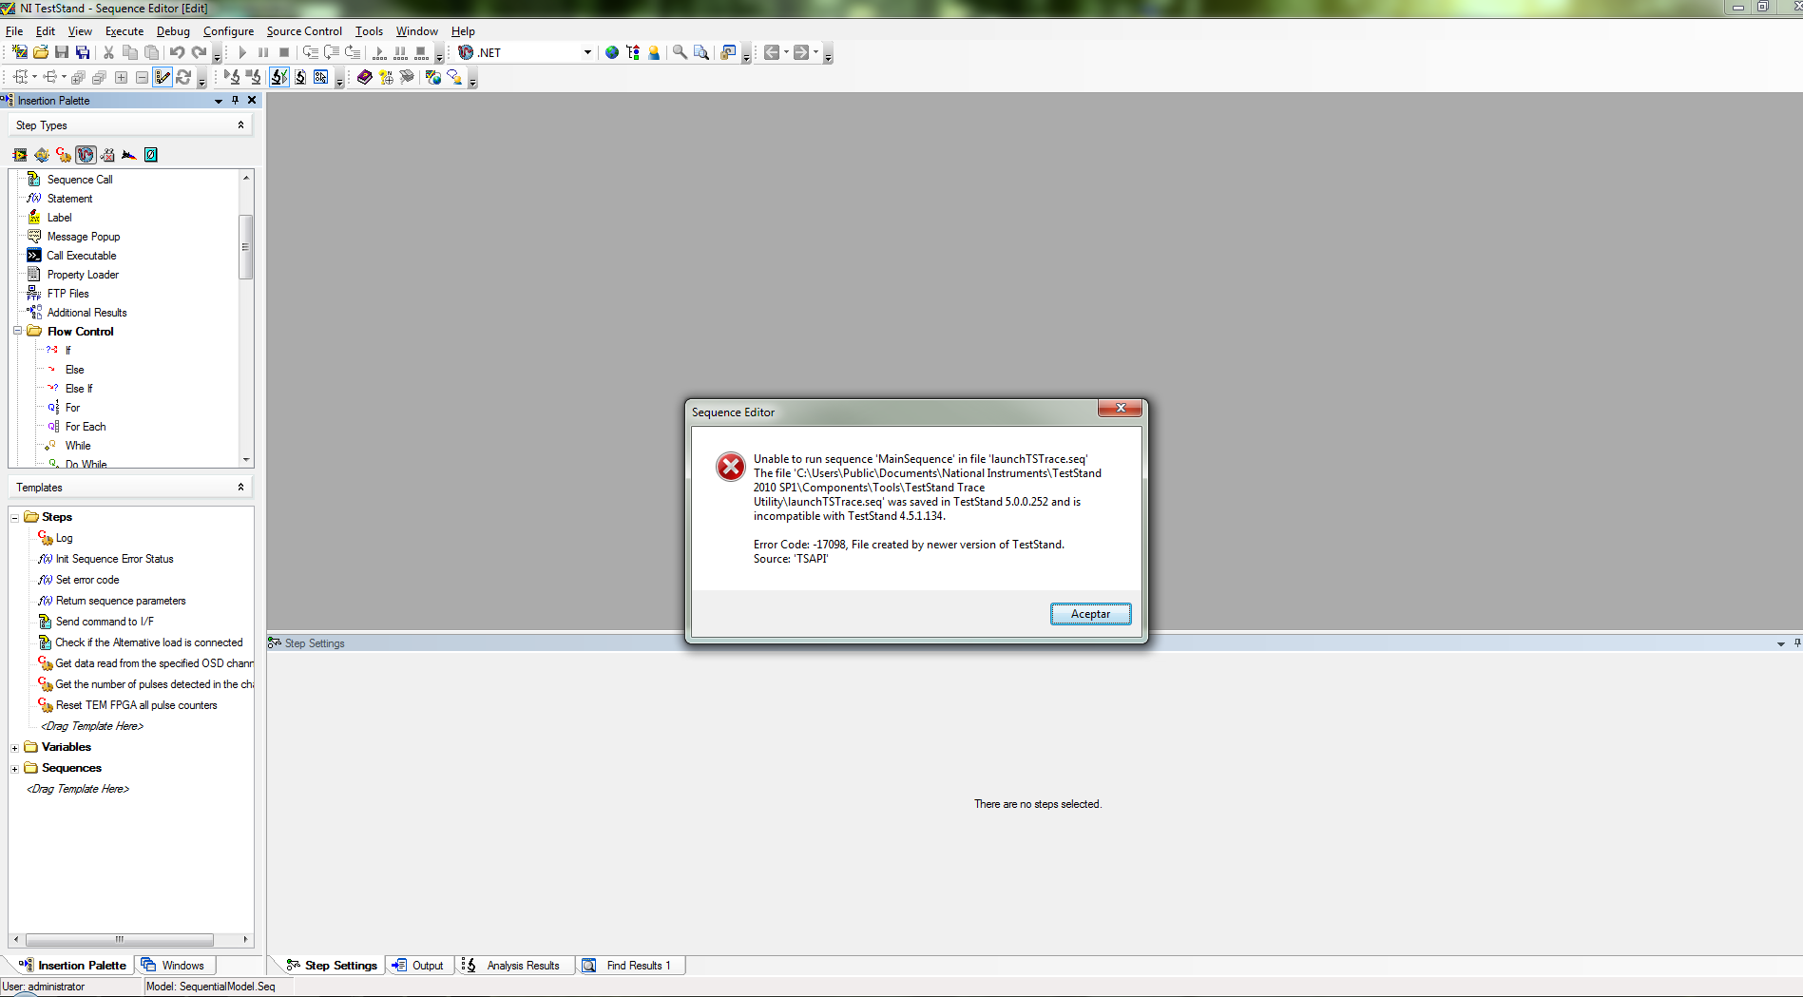Click the Refresh circular arrows icon
The width and height of the screenshot is (1803, 997).
[x=183, y=77]
